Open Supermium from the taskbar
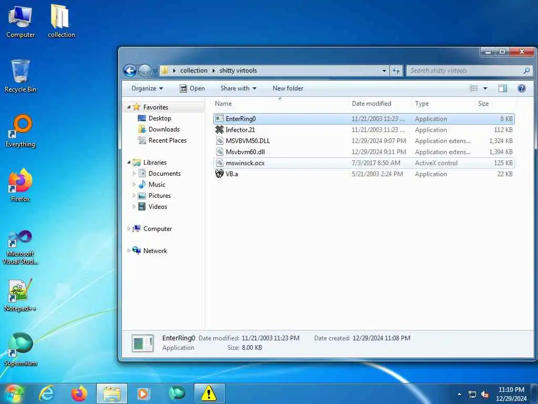538x404 pixels. (177, 393)
